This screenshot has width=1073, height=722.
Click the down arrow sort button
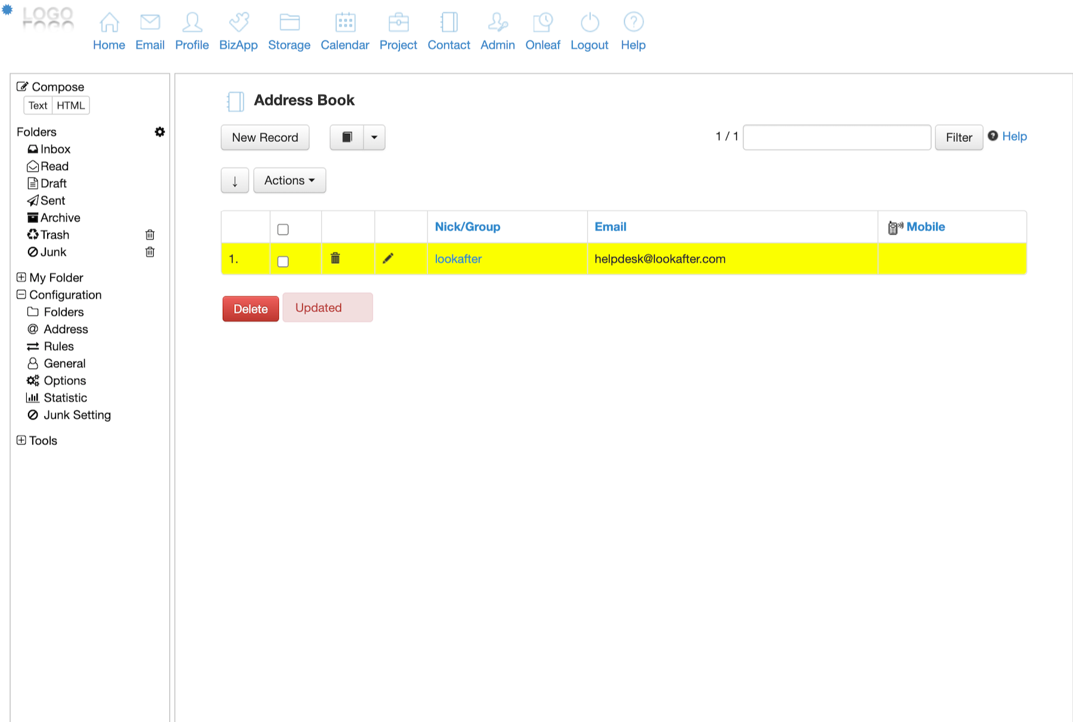point(235,181)
